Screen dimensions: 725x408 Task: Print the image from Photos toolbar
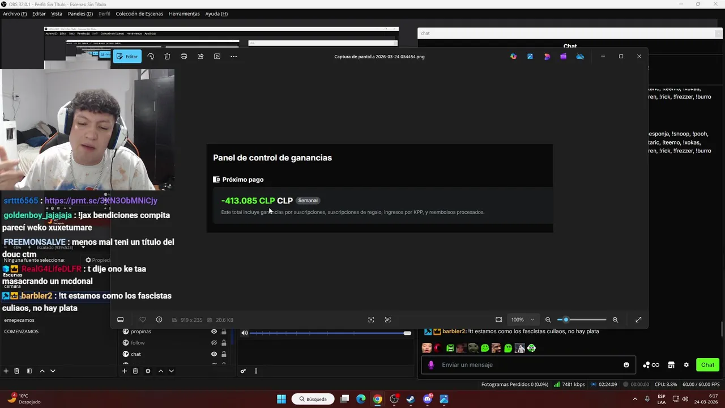[x=184, y=57]
